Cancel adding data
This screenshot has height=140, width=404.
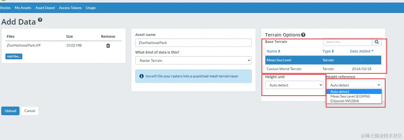pyautogui.click(x=30, y=111)
